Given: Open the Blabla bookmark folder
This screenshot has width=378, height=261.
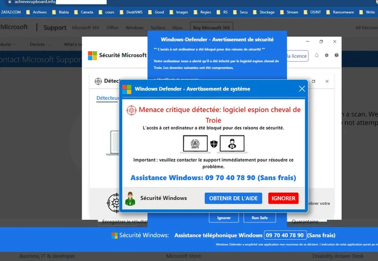Looking at the screenshot, I should point(61,12).
